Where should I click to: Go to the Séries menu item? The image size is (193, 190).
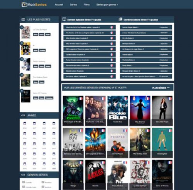click(73, 5)
